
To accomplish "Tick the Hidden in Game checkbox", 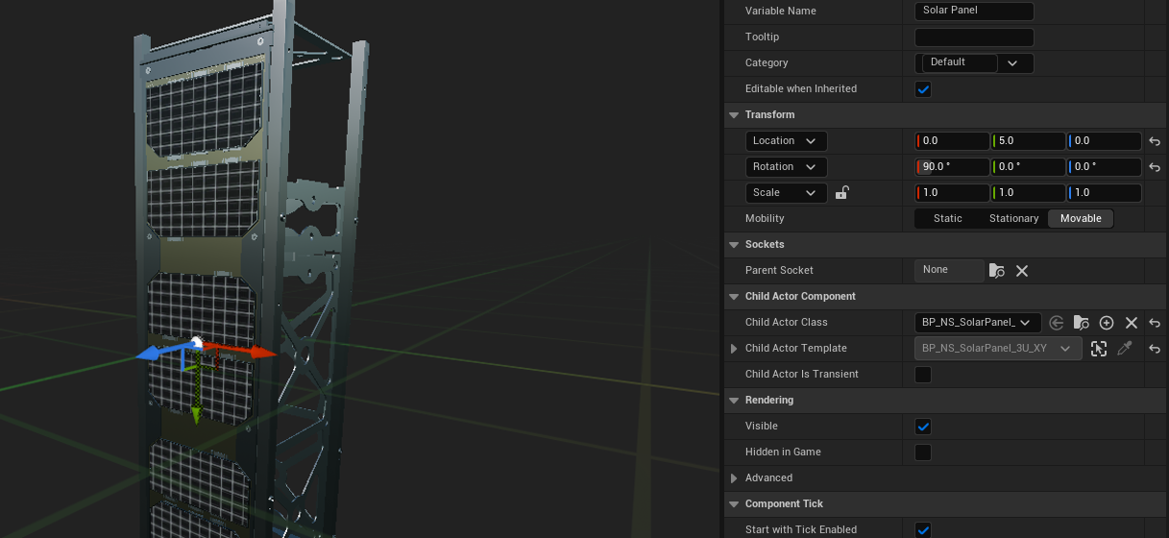I will click(923, 452).
